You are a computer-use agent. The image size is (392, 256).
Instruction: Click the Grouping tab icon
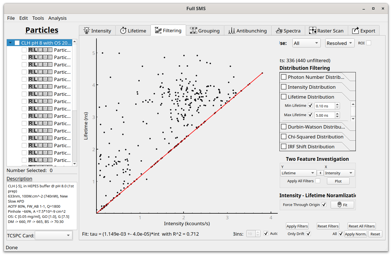click(x=193, y=31)
